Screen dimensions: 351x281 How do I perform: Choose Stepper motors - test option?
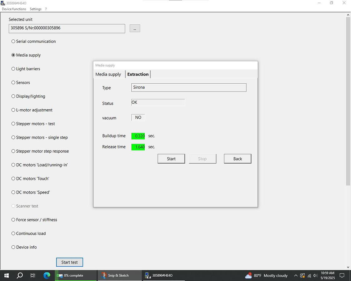[13, 124]
